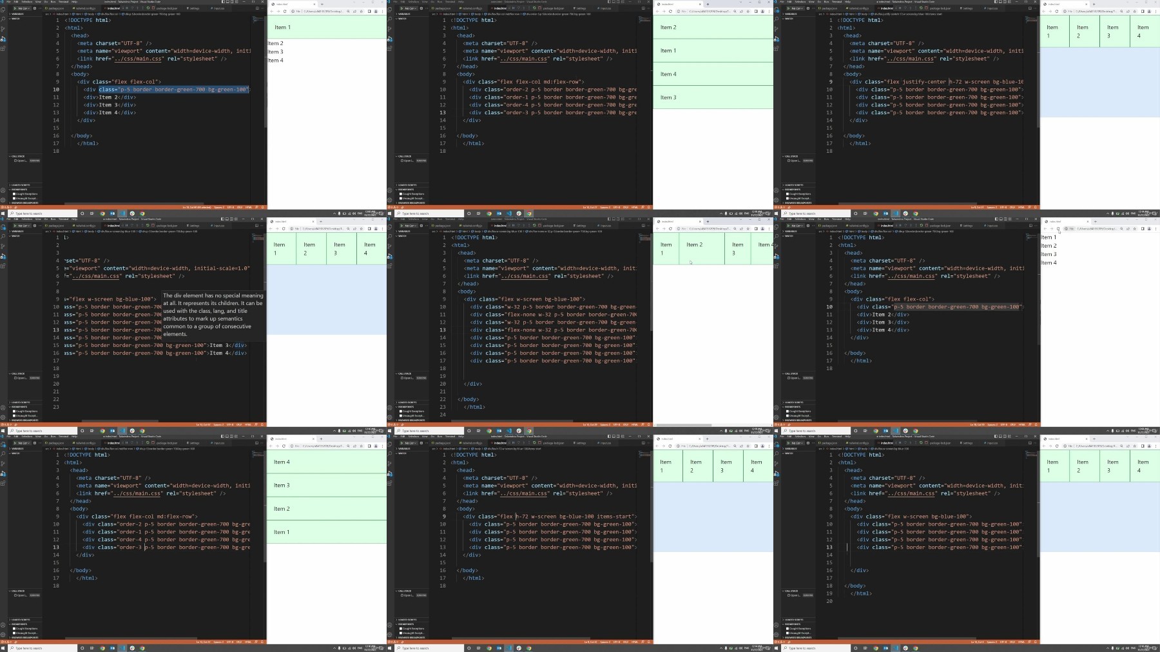
Task: Click horizontal scrollbar in center browser window
Action: [x=684, y=425]
